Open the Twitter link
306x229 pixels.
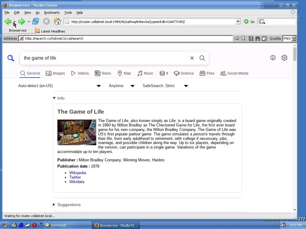click(75, 177)
